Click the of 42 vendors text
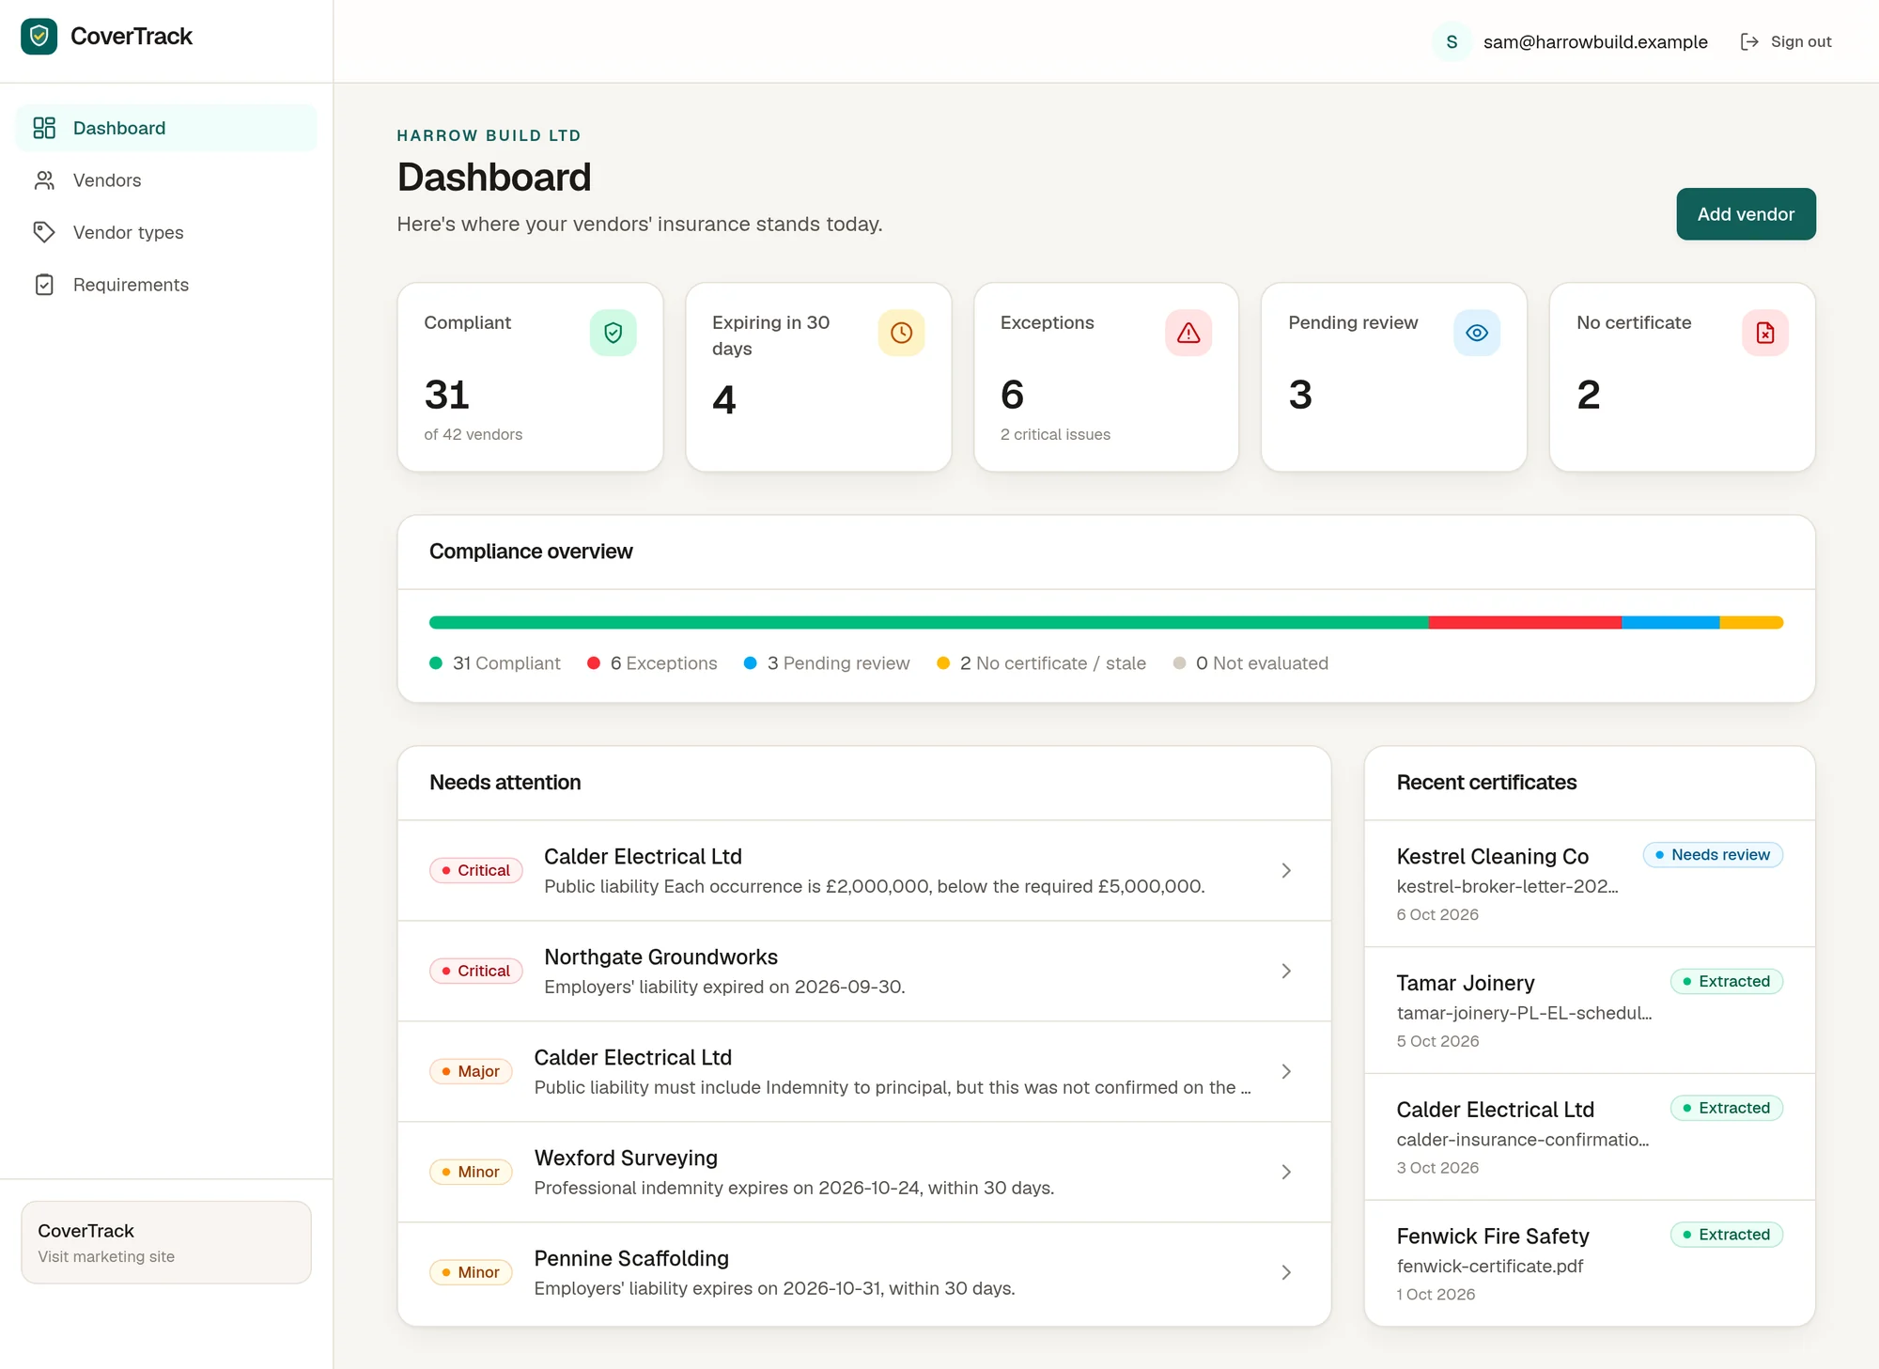The width and height of the screenshot is (1879, 1369). [473, 435]
